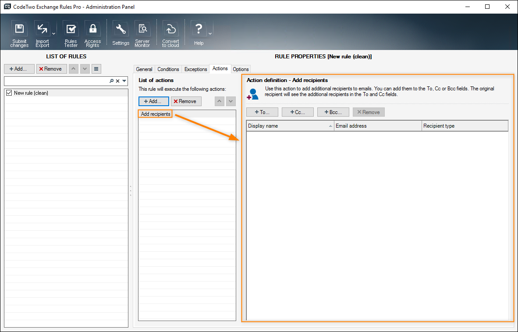Image resolution: width=518 pixels, height=332 pixels.
Task: Expand the Help dropdown arrow
Action: pyautogui.click(x=210, y=33)
